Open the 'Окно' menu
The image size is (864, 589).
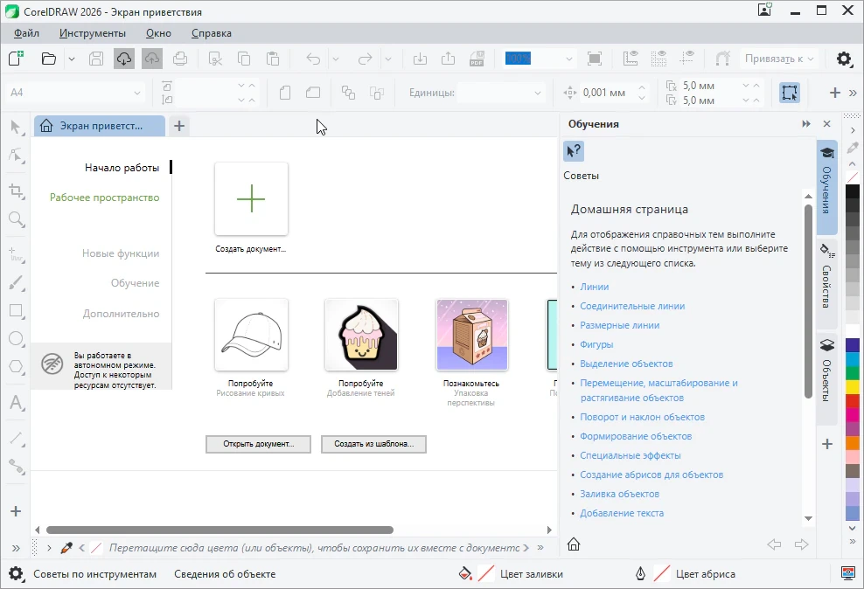pos(158,33)
